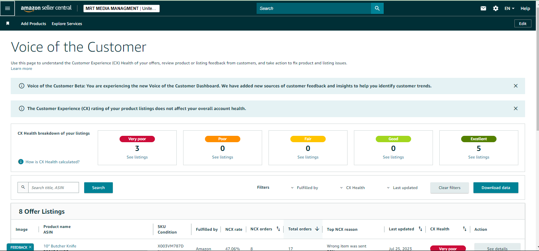The width and height of the screenshot is (539, 251).
Task: Sort by NCX orders arrows
Action: (278, 229)
